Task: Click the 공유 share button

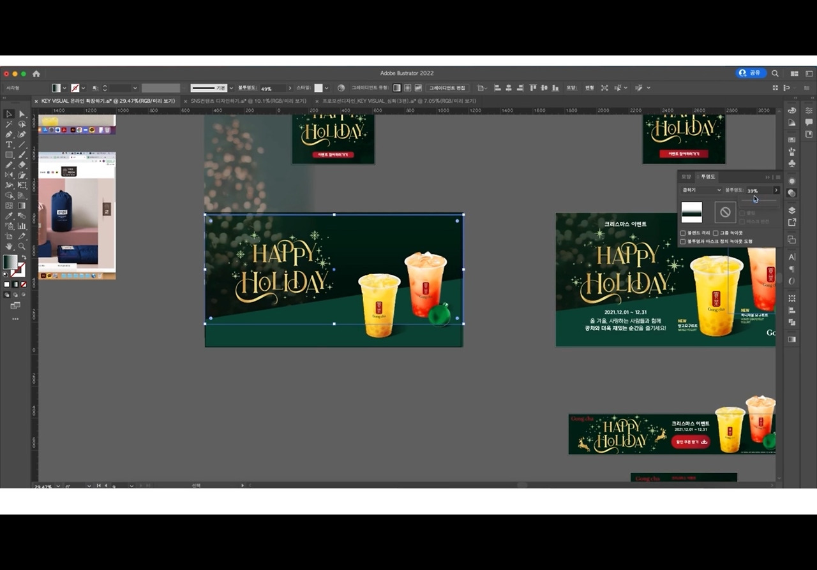Action: [751, 73]
